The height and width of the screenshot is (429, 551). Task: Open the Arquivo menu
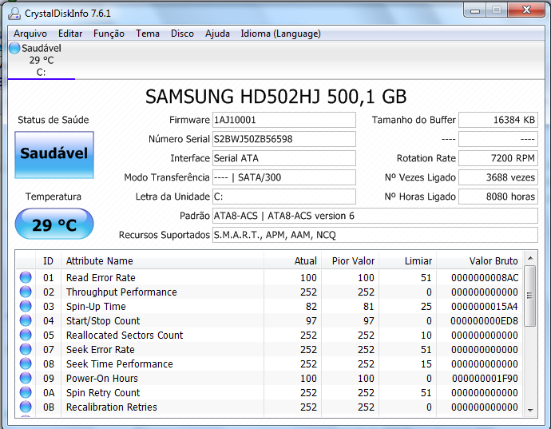30,34
